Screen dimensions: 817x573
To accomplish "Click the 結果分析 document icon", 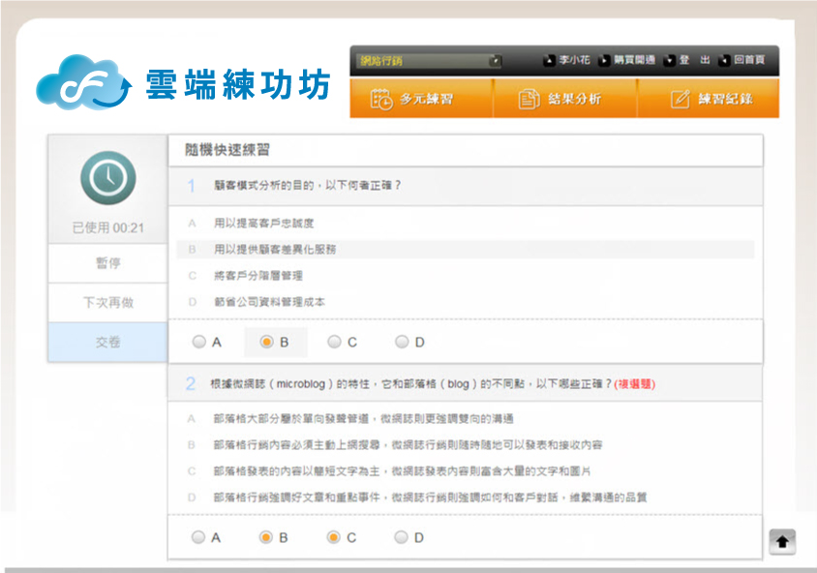I will pos(529,99).
